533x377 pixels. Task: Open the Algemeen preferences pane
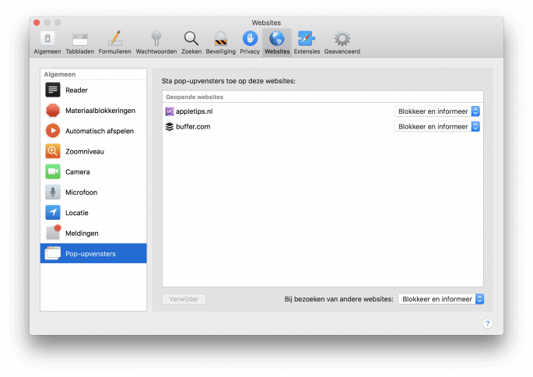tap(47, 43)
